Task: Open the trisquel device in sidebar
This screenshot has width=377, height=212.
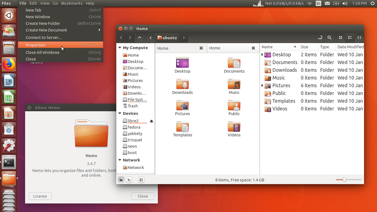Action: pyautogui.click(x=135, y=140)
